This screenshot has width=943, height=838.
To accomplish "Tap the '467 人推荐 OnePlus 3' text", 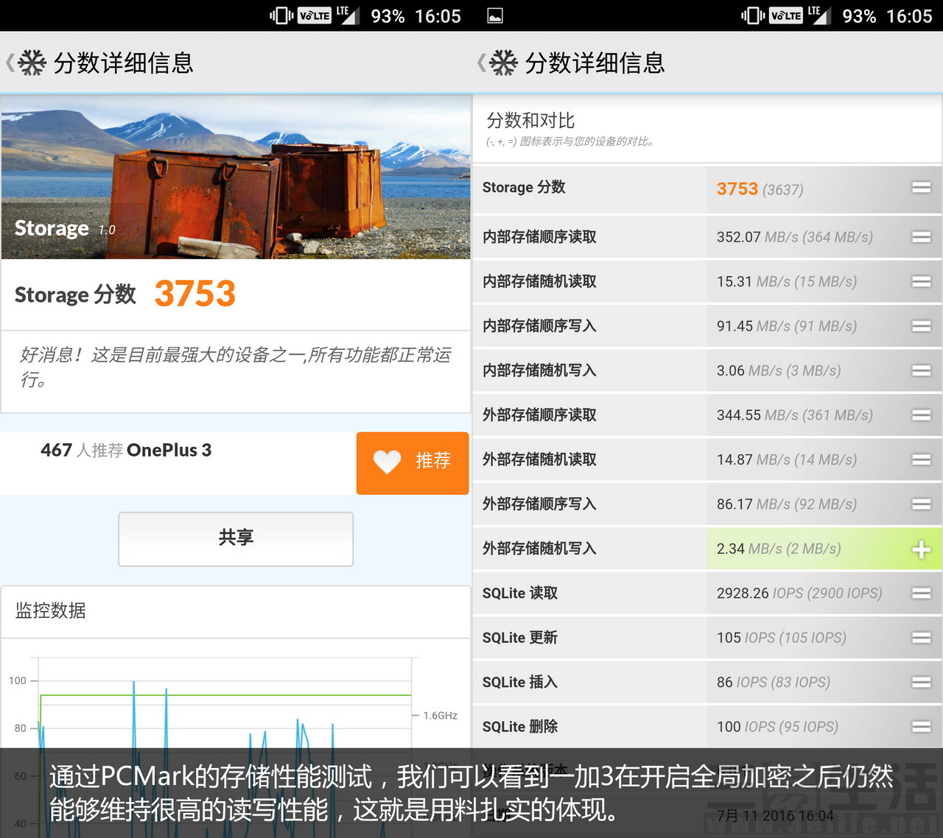I will tap(126, 450).
